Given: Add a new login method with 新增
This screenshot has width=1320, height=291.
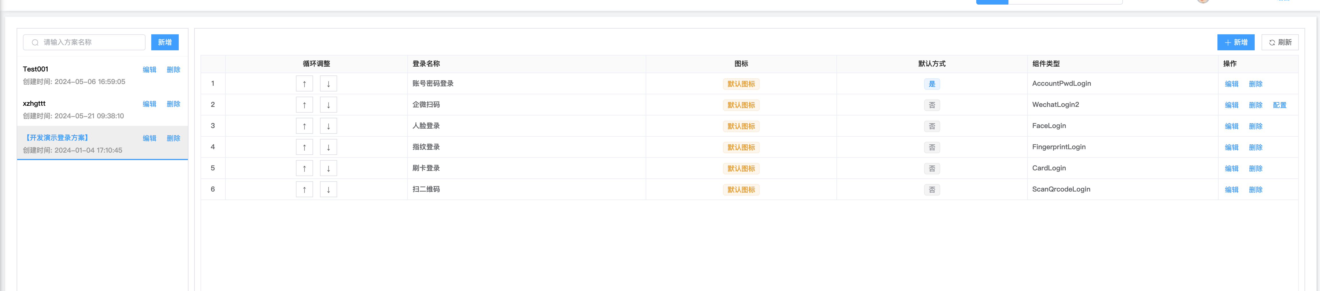Looking at the screenshot, I should click(x=1235, y=42).
